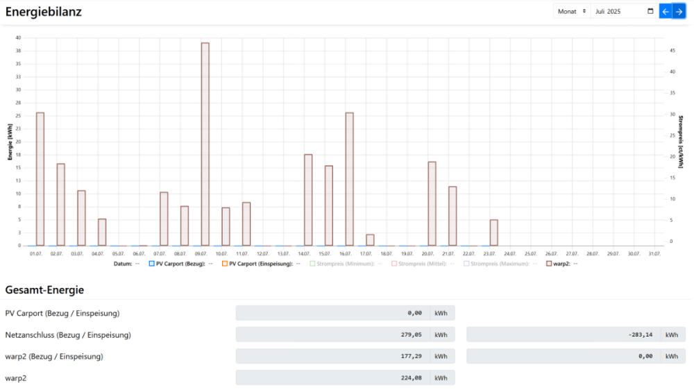Click Netzanschluss Einspeisung -283,14 value field

tap(564, 335)
